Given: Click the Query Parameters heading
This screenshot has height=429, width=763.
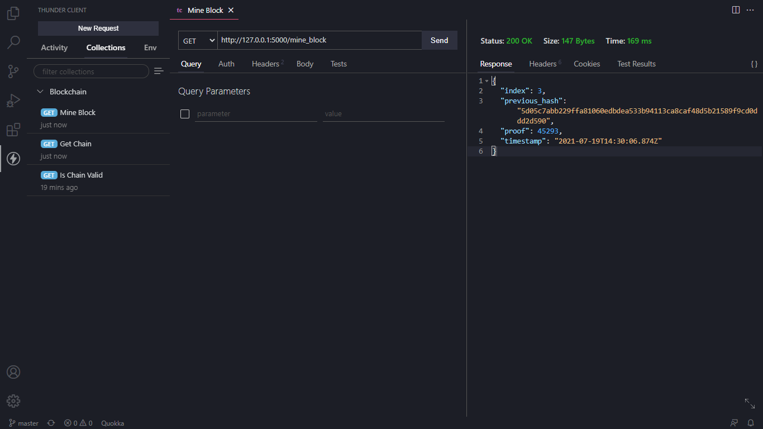Looking at the screenshot, I should [214, 91].
